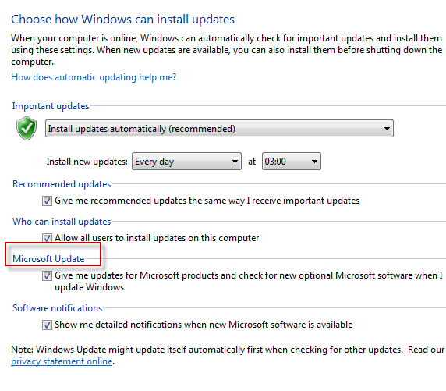This screenshot has height=391, width=446.
Task: Toggle the recommended updates checkbox
Action: (47, 201)
